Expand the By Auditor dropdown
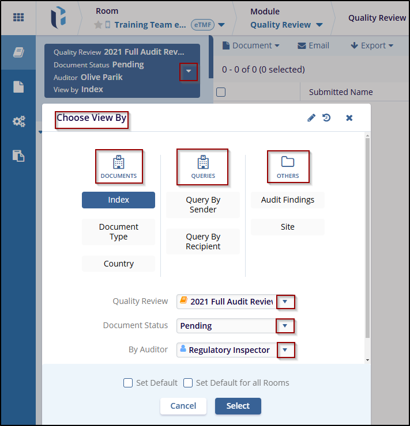The width and height of the screenshot is (410, 426). click(x=284, y=350)
